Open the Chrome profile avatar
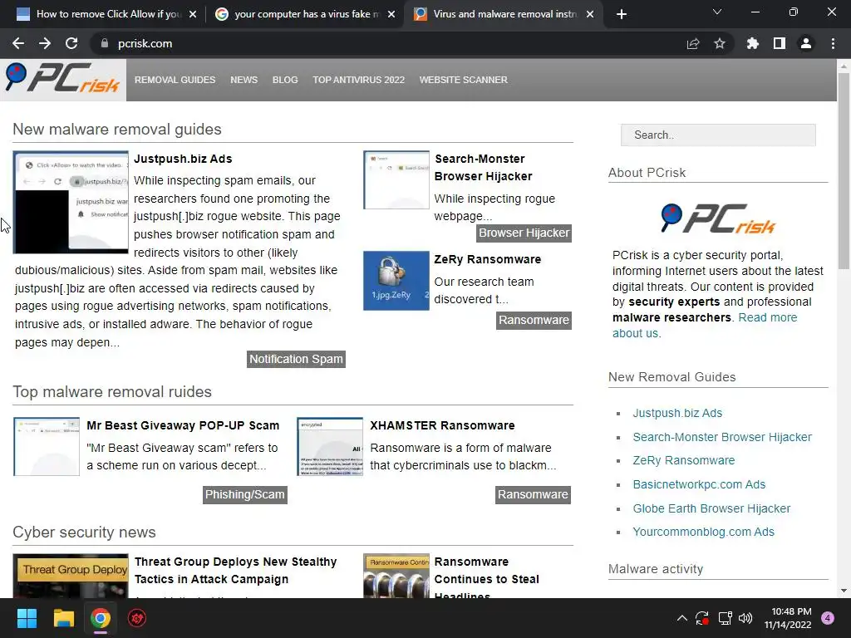This screenshot has height=638, width=851. click(x=806, y=43)
